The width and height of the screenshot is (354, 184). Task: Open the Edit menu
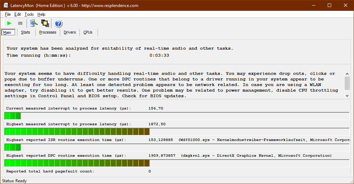point(18,14)
